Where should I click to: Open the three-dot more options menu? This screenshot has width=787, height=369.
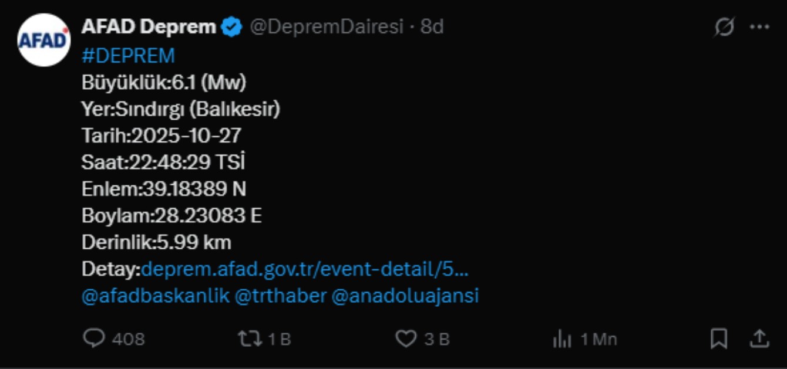[x=759, y=27]
